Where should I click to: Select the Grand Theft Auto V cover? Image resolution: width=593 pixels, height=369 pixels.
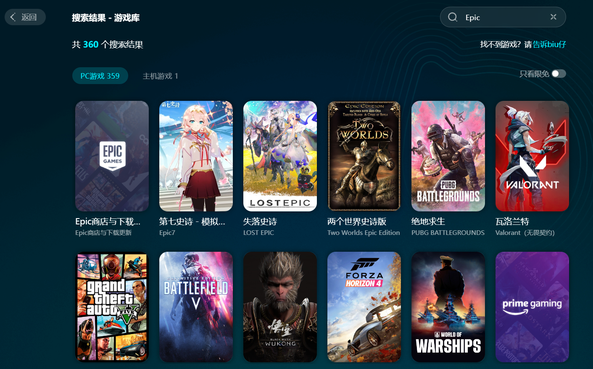coord(112,307)
